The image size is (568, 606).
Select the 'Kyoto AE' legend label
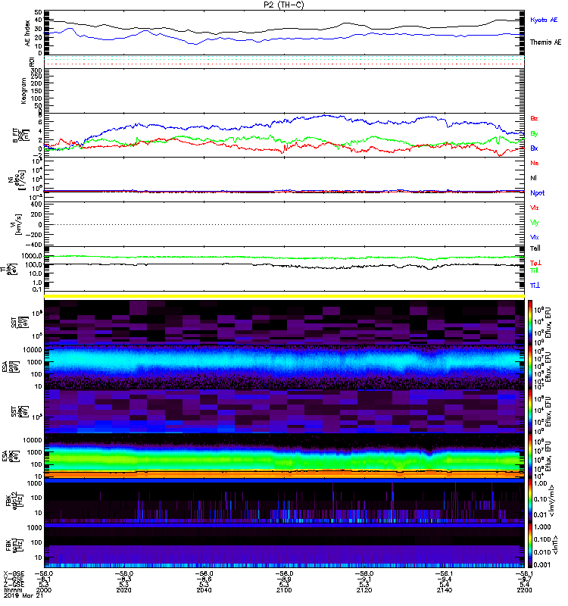544,20
